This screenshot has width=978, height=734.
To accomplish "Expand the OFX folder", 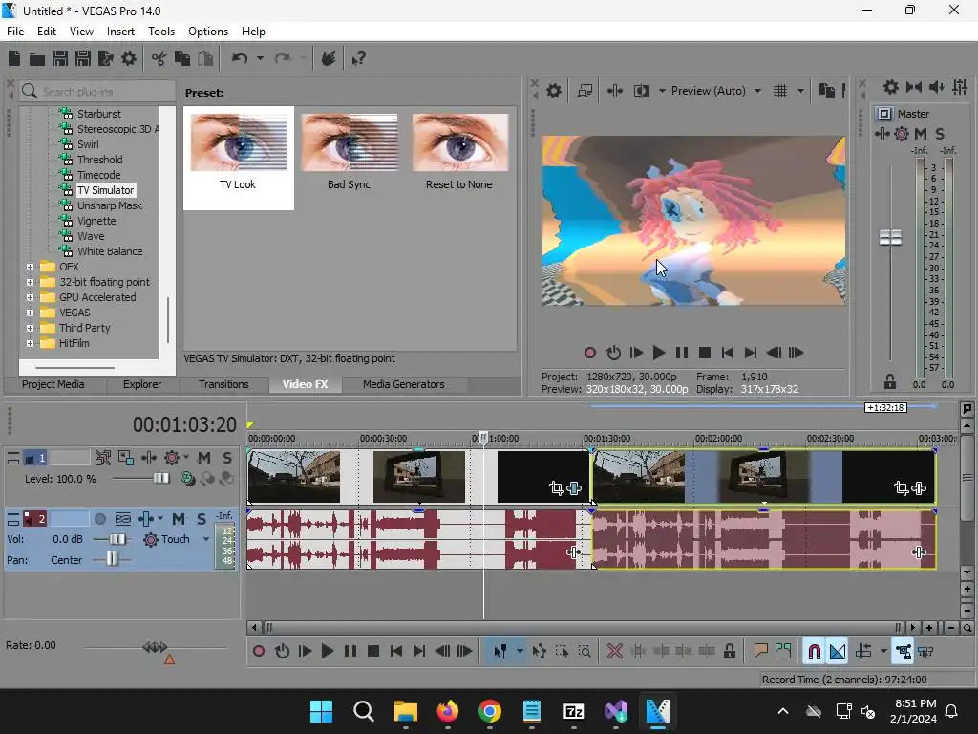I will 30,267.
